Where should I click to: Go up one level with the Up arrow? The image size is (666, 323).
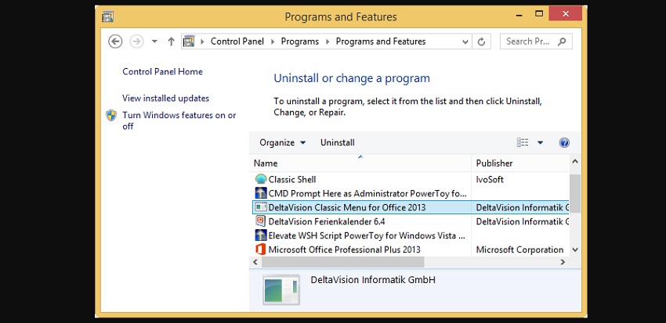coord(171,41)
